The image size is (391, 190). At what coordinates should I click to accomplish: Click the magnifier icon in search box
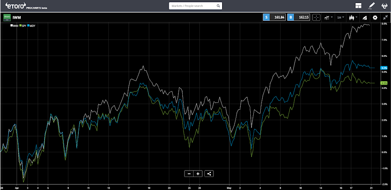point(218,6)
